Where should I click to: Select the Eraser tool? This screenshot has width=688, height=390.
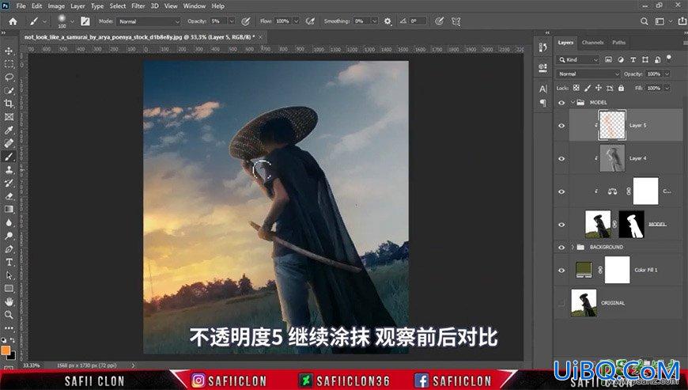tap(9, 196)
